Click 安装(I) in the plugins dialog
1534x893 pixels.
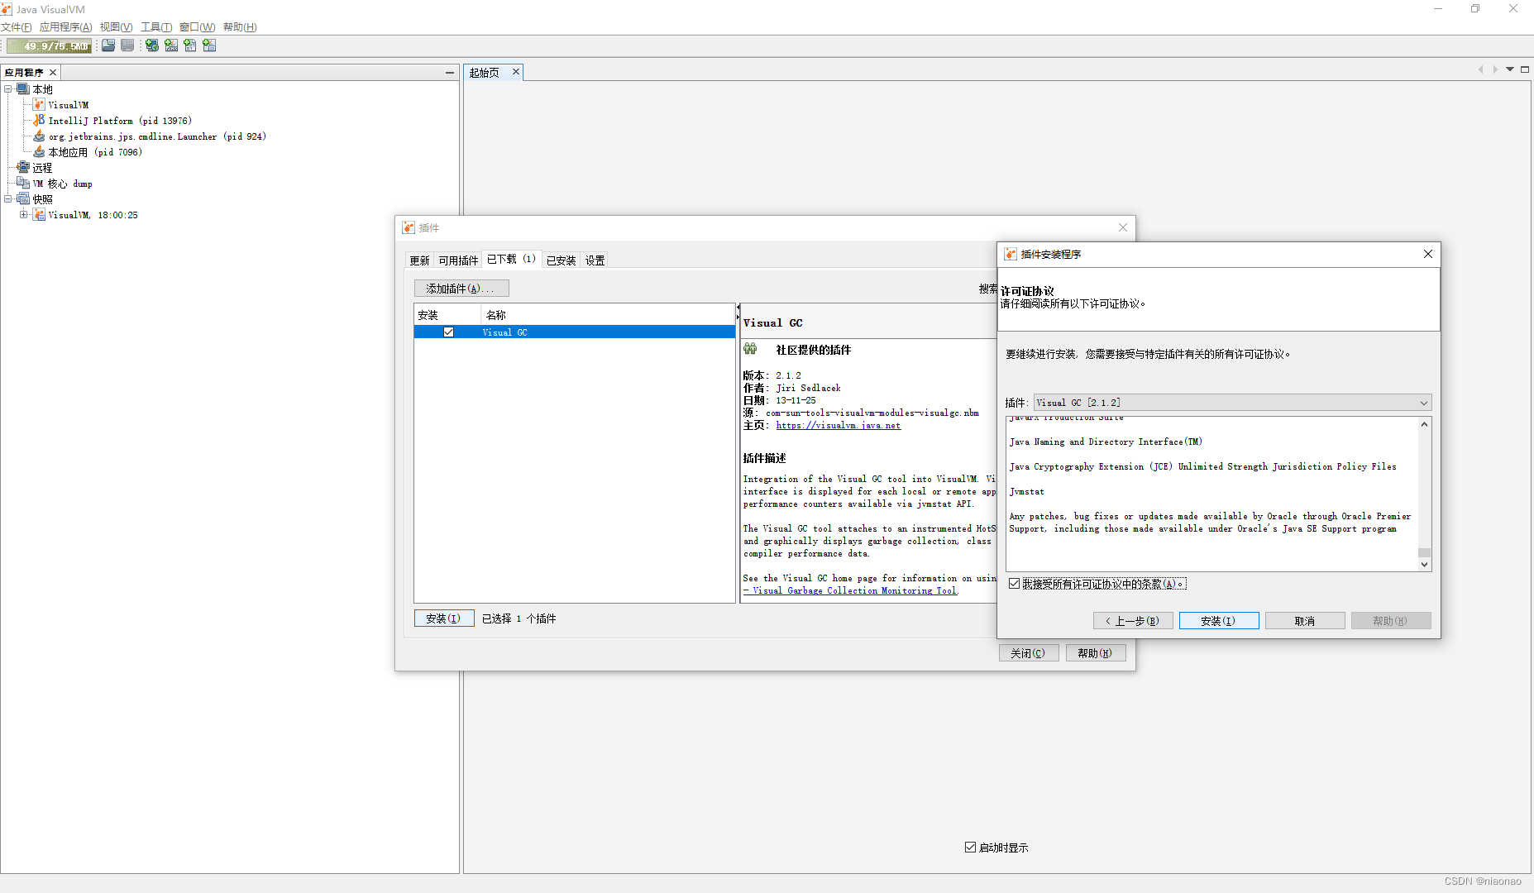(444, 618)
